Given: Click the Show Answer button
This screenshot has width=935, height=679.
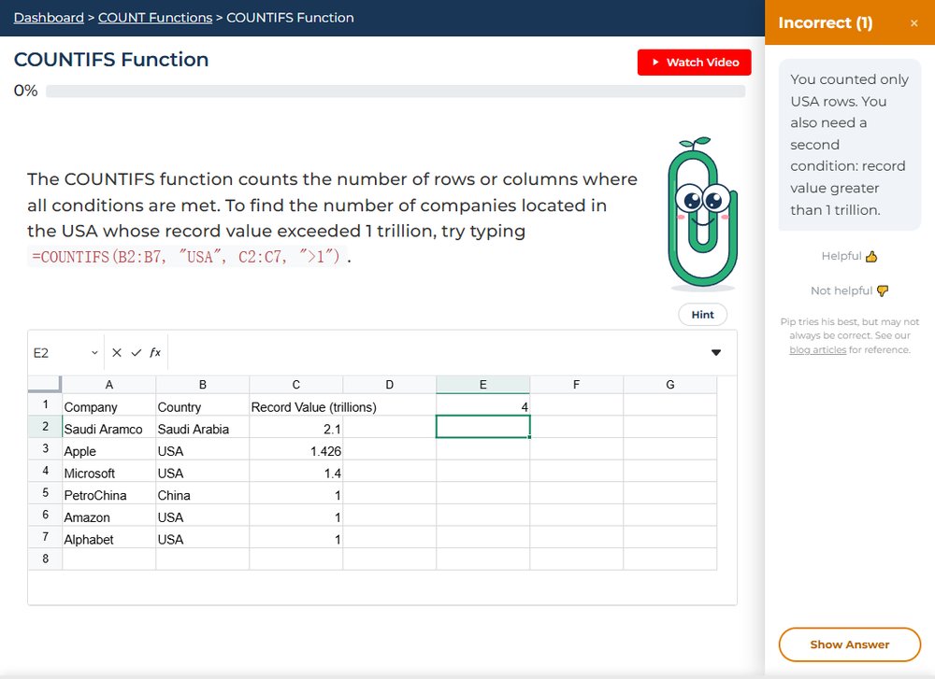Looking at the screenshot, I should [850, 644].
